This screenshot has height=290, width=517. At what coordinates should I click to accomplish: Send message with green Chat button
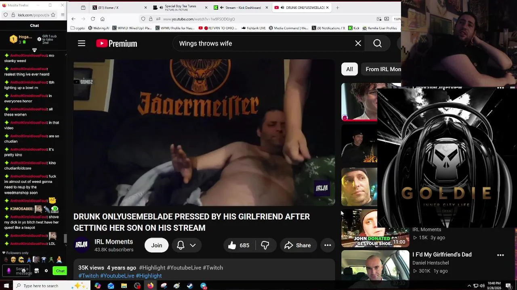point(60,271)
